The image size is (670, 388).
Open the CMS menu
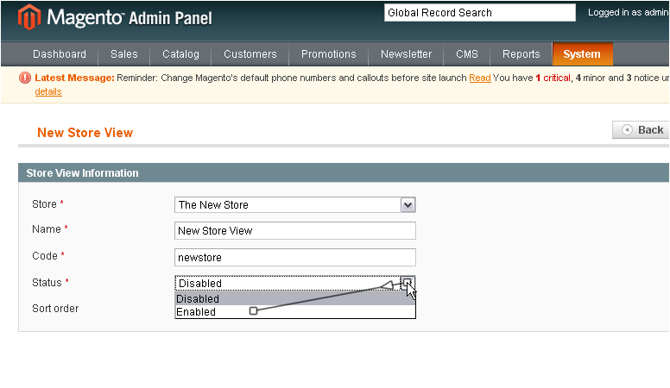point(467,54)
